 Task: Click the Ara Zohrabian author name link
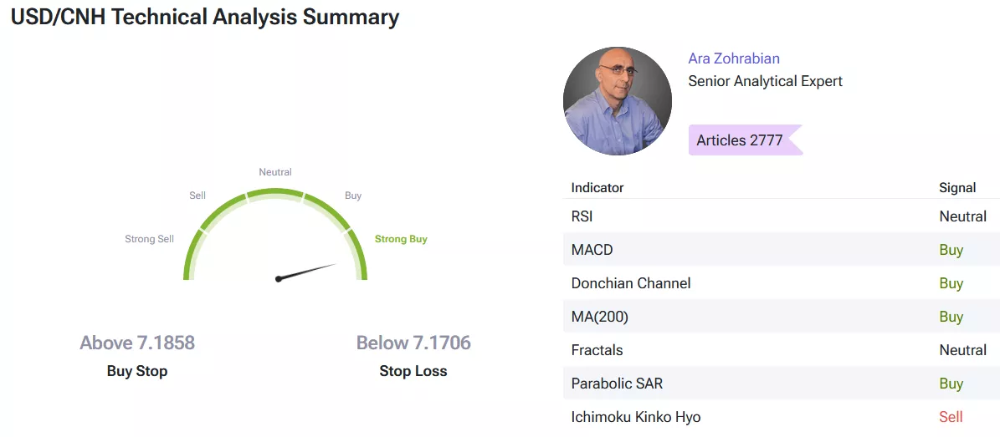click(734, 58)
